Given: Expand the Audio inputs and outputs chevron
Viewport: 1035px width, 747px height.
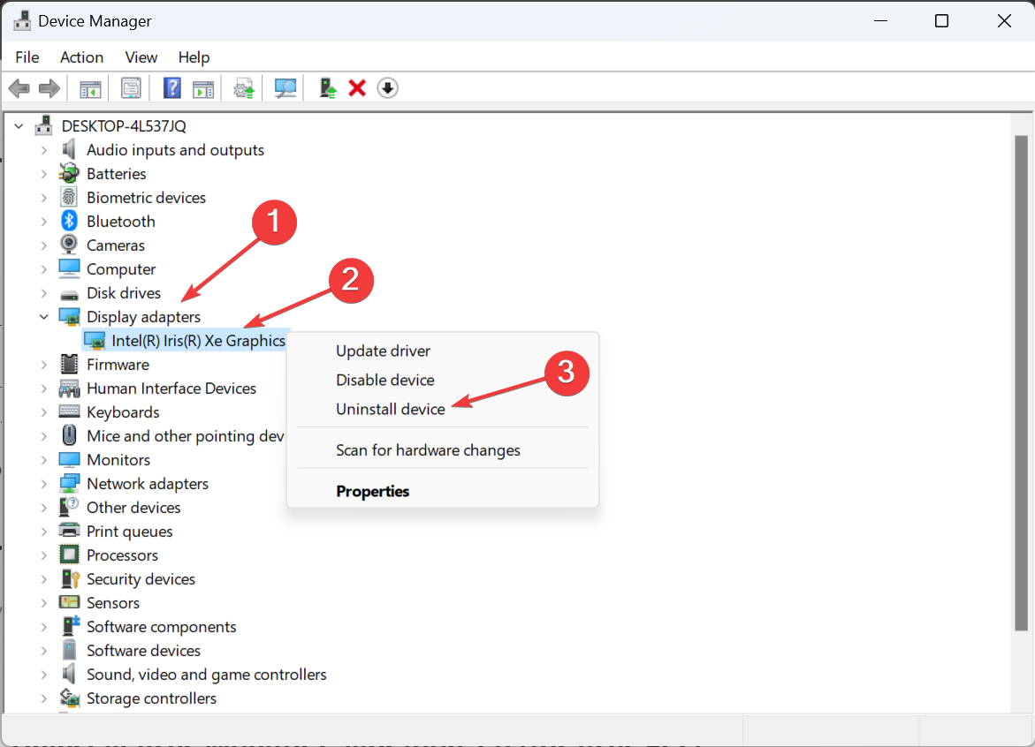Looking at the screenshot, I should click(x=43, y=150).
